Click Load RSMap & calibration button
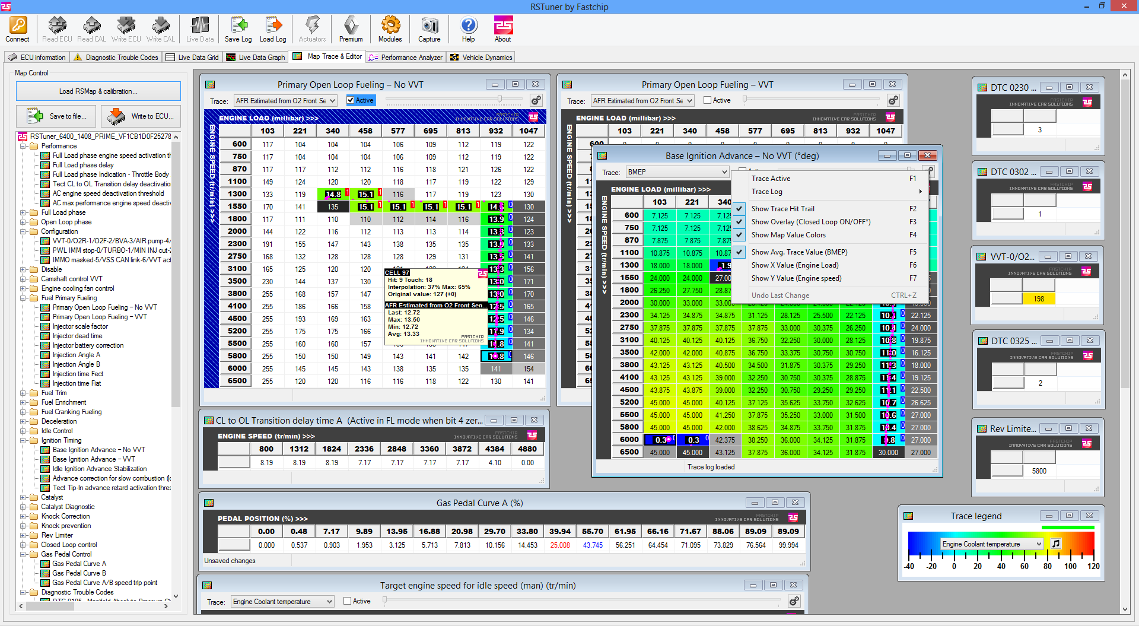Screen dimensions: 1139x626 coord(98,91)
